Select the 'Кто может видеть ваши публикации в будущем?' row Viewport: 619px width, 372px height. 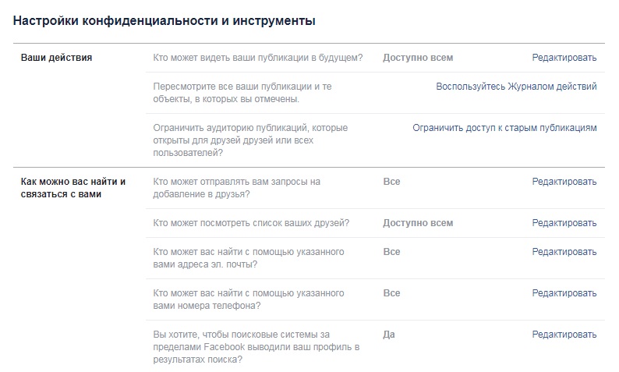[x=375, y=58]
